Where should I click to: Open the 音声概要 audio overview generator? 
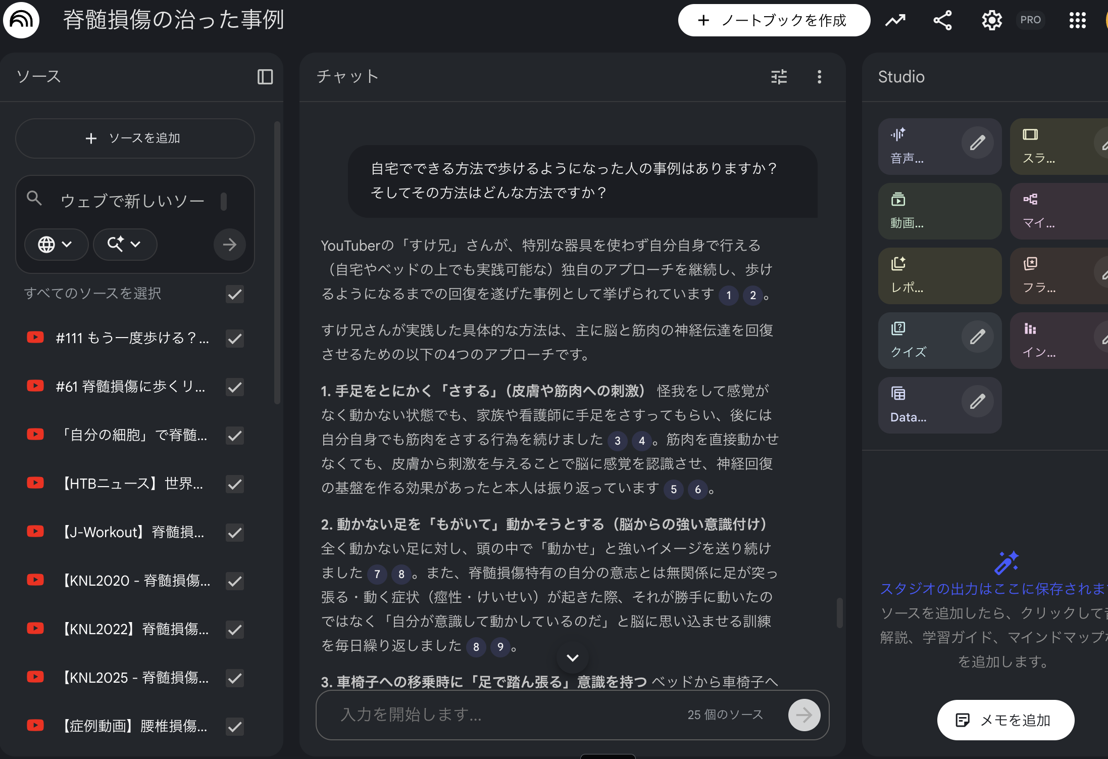click(x=919, y=147)
